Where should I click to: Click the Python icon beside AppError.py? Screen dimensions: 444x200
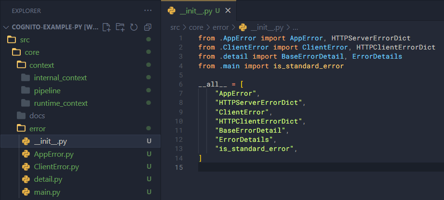pos(26,154)
